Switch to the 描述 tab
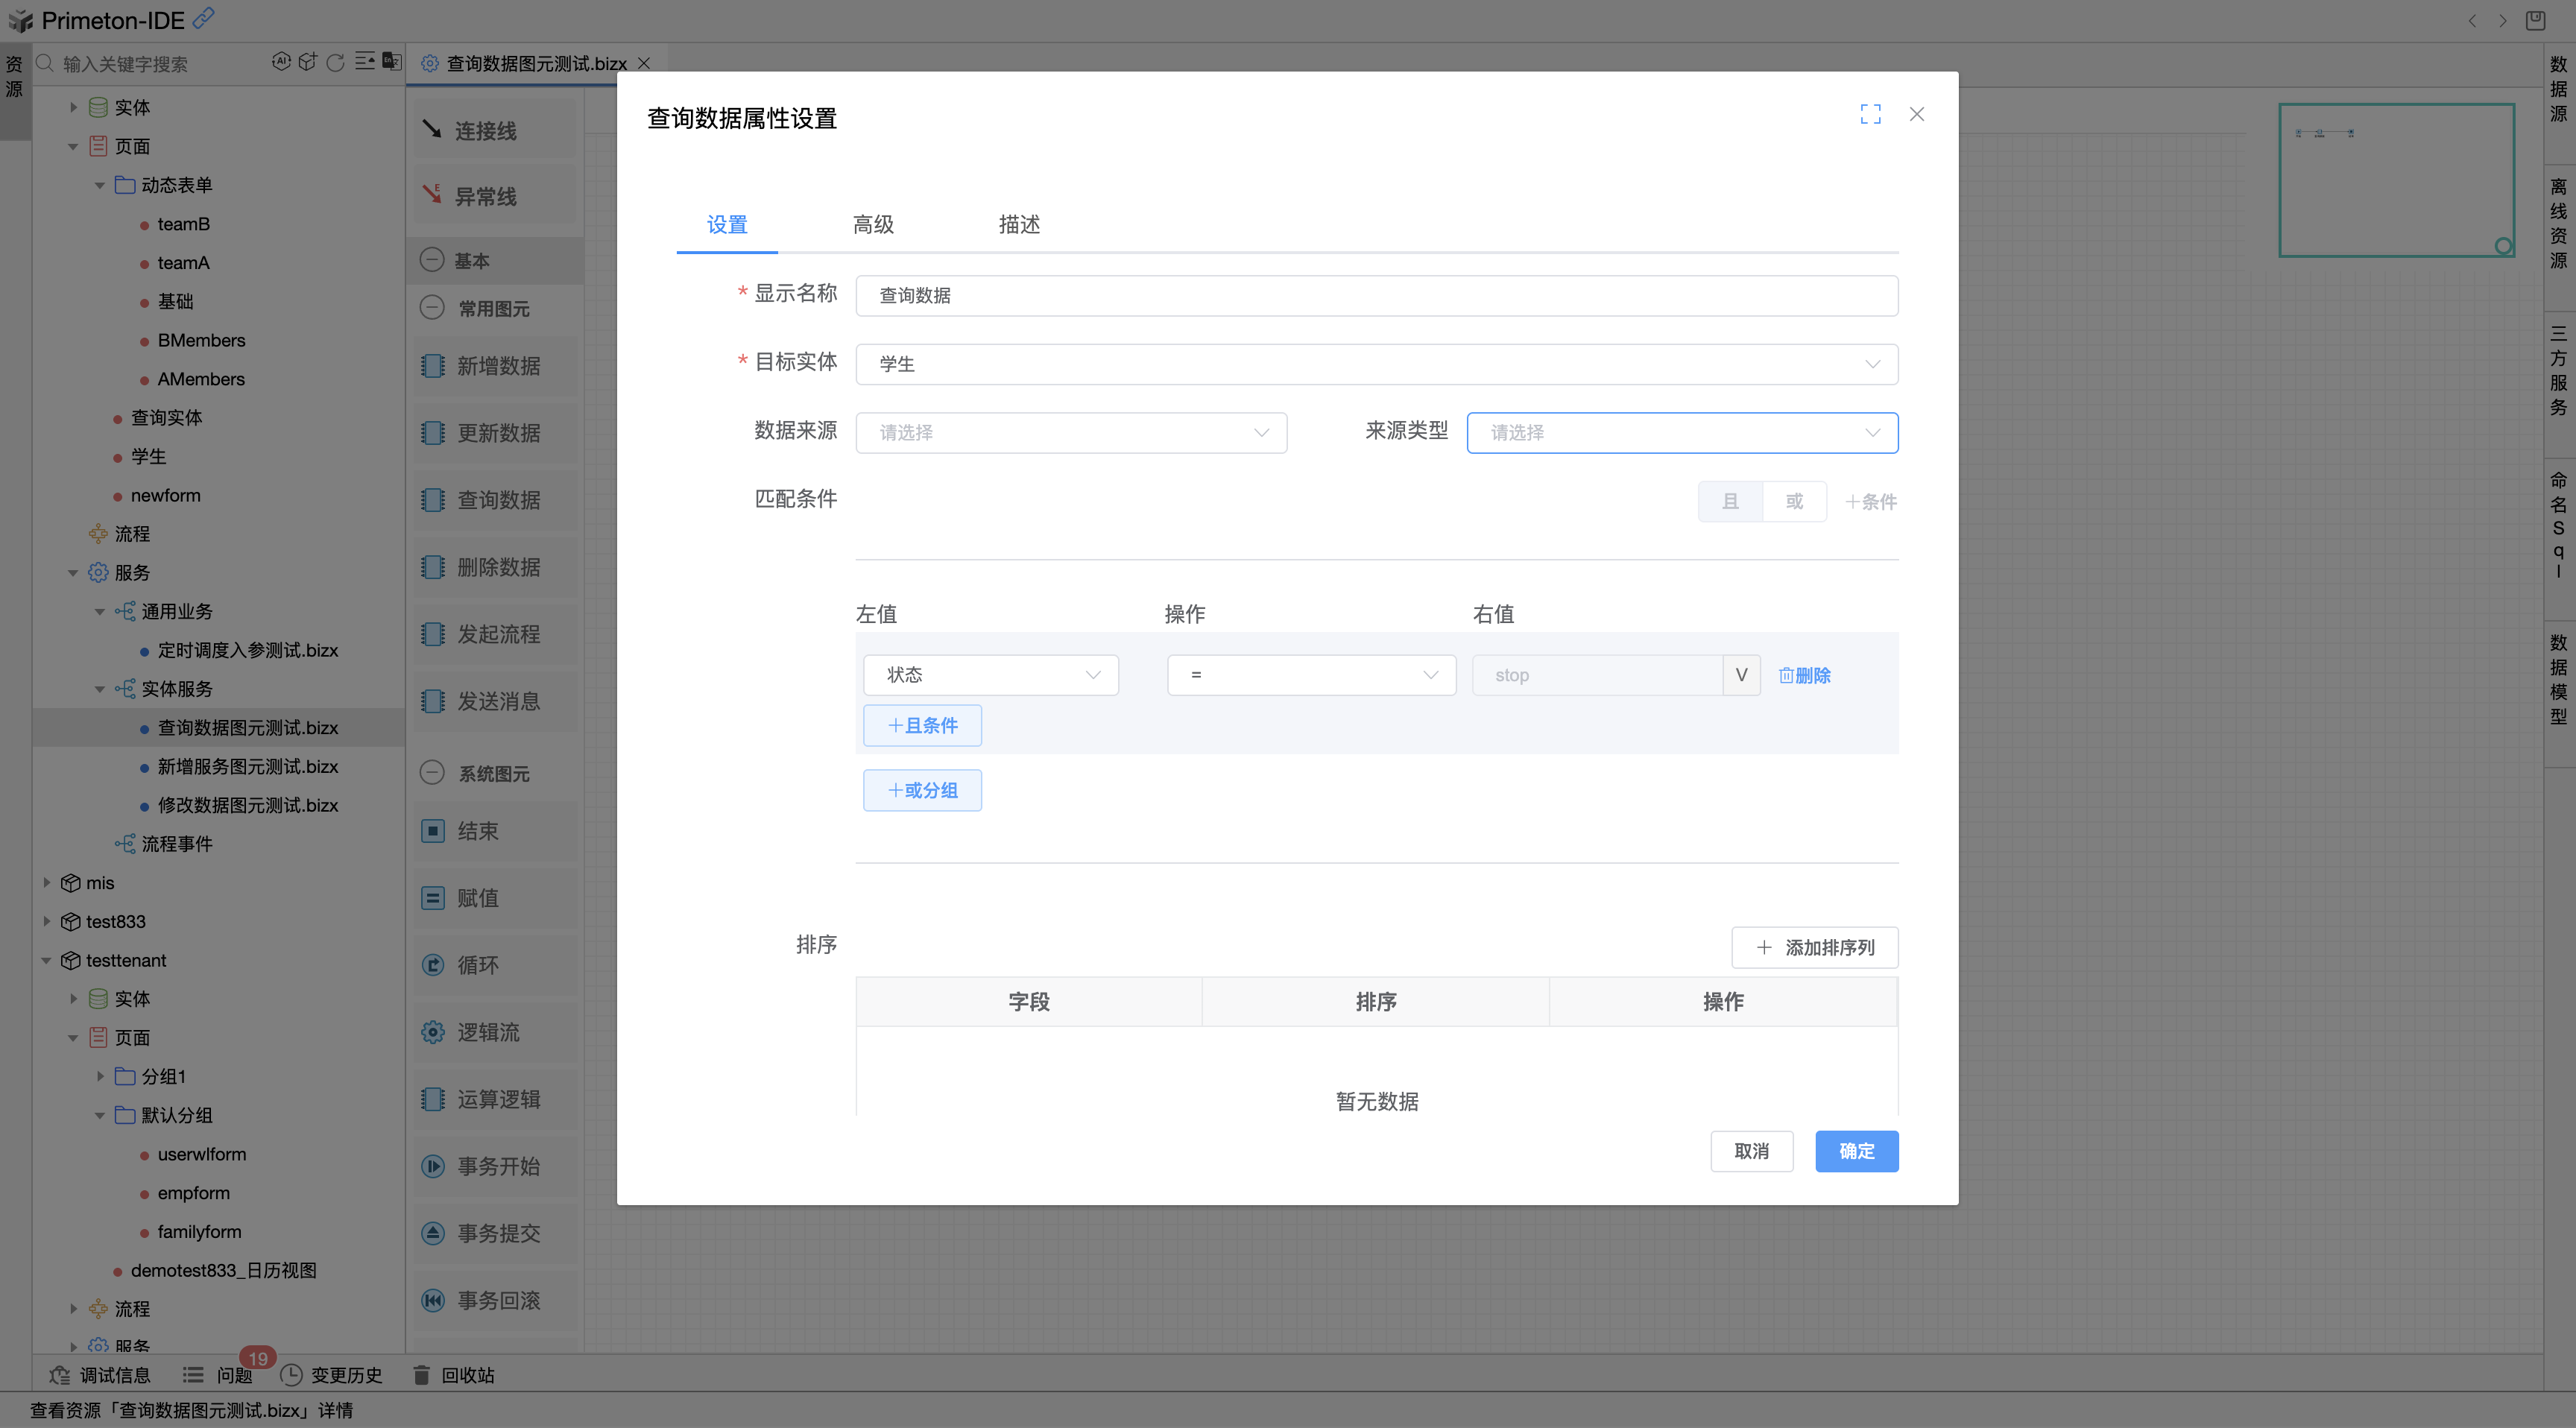This screenshot has height=1428, width=2576. pos(1019,224)
